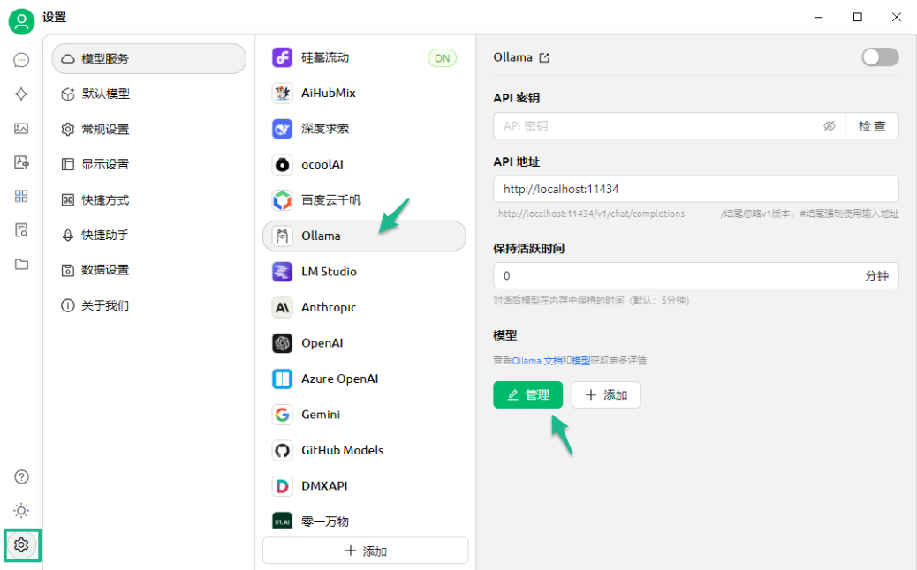917x570 pixels.
Task: Open the 模型 details link
Action: (x=580, y=360)
